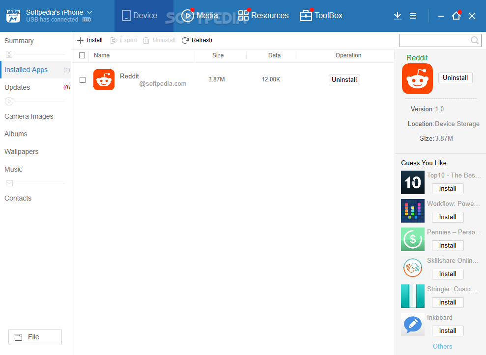The image size is (486, 355).
Task: Click the Reddit icon in the app list
Action: [104, 80]
